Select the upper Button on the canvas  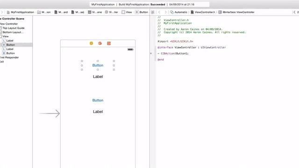pos(98,65)
